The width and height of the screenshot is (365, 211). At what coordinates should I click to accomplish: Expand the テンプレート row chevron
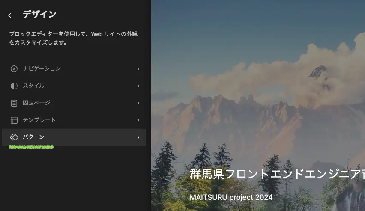138,120
